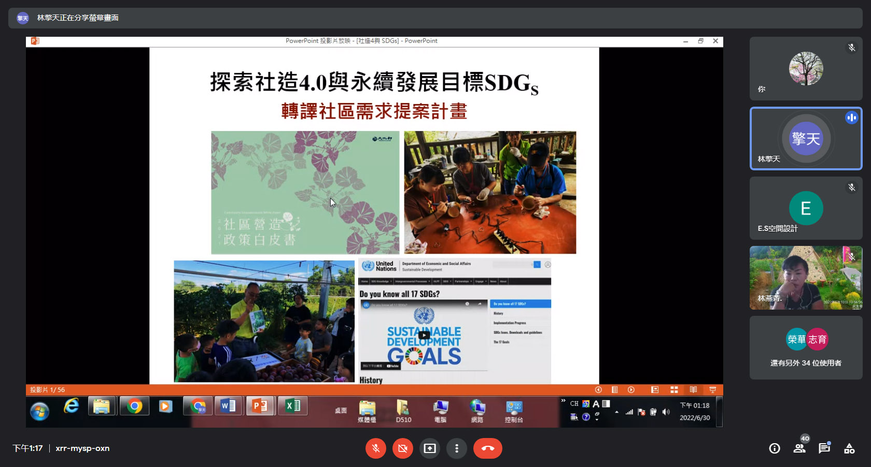Open the chat messages panel

coord(824,448)
